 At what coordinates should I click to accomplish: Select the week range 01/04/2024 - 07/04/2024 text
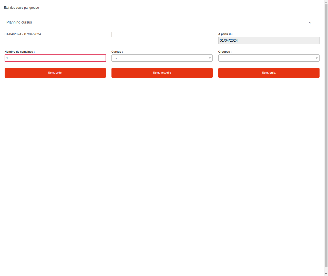[x=23, y=34]
